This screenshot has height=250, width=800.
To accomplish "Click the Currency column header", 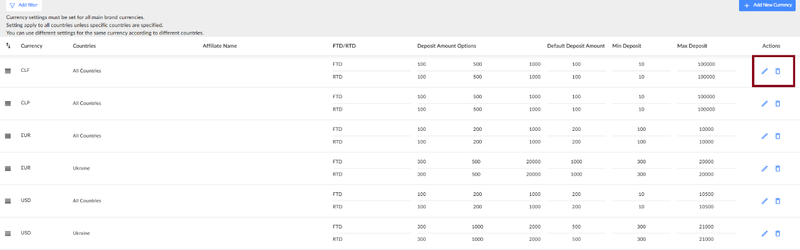I will pyautogui.click(x=31, y=46).
